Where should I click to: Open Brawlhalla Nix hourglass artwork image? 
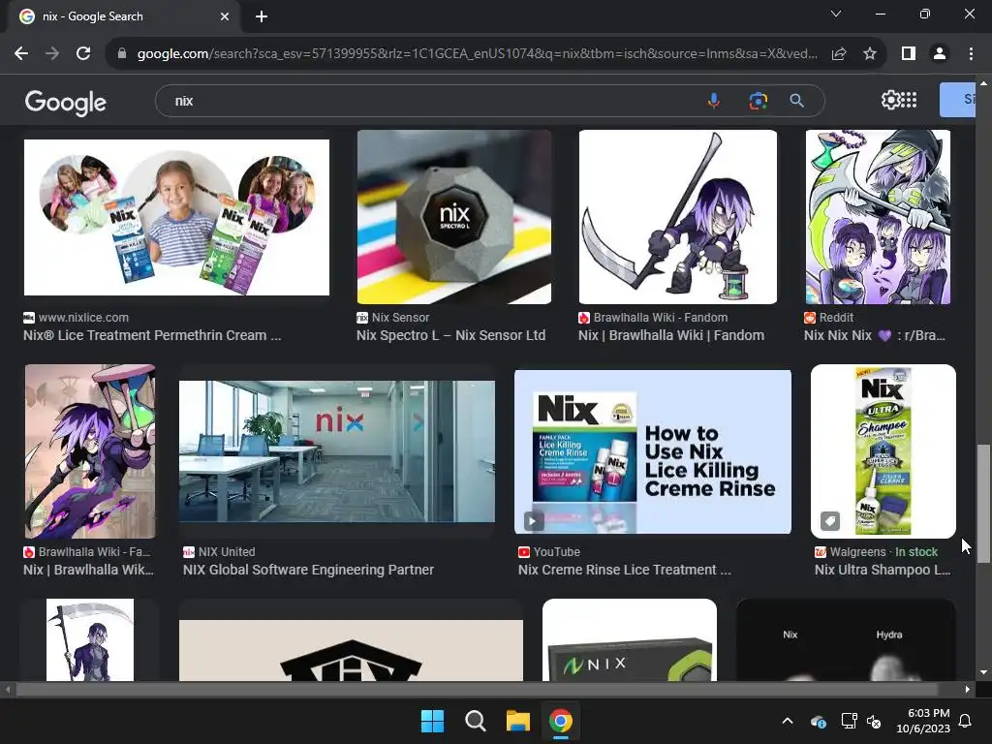(90, 451)
